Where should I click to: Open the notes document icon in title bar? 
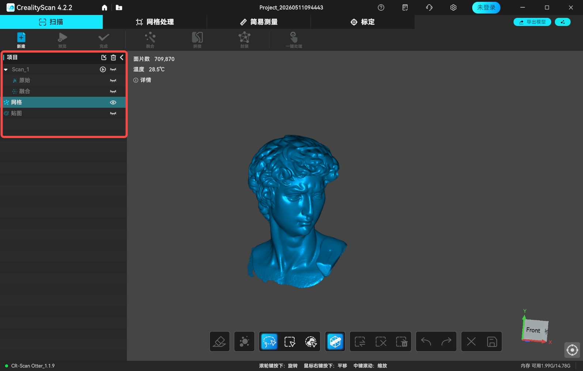coord(405,8)
